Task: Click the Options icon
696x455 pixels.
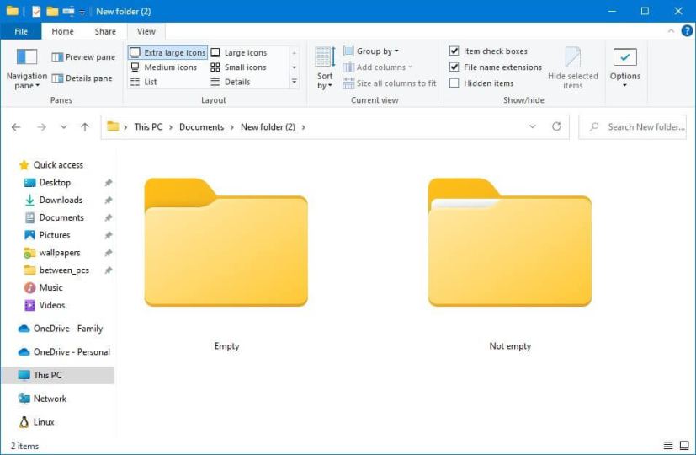Action: click(625, 57)
